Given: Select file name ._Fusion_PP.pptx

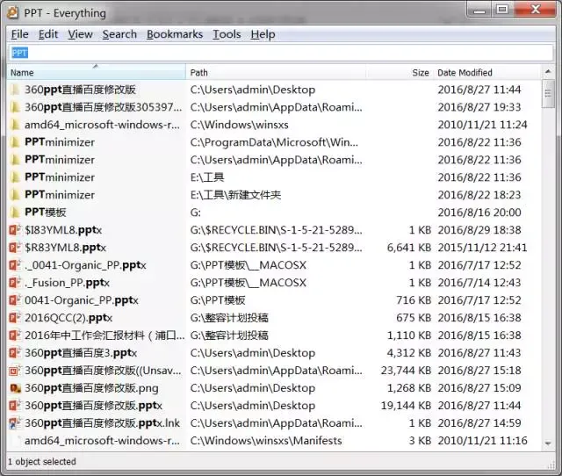Looking at the screenshot, I should (67, 283).
